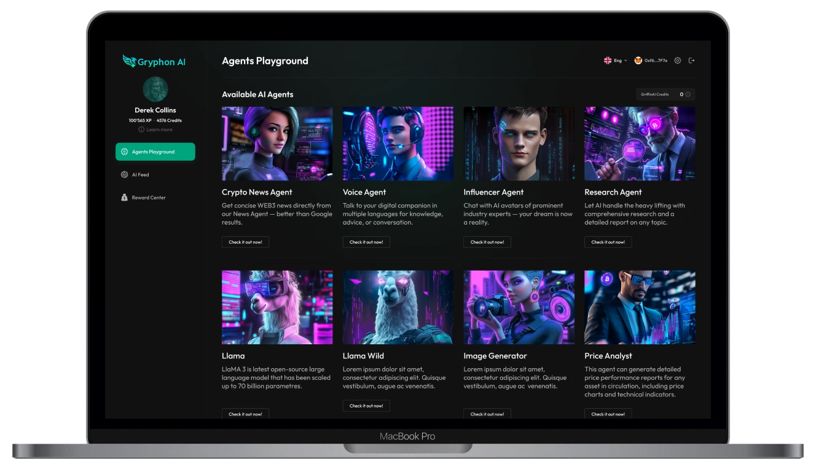Image resolution: width=816 pixels, height=459 pixels.
Task: Click Check it out now under Voice Agent
Action: (x=366, y=242)
